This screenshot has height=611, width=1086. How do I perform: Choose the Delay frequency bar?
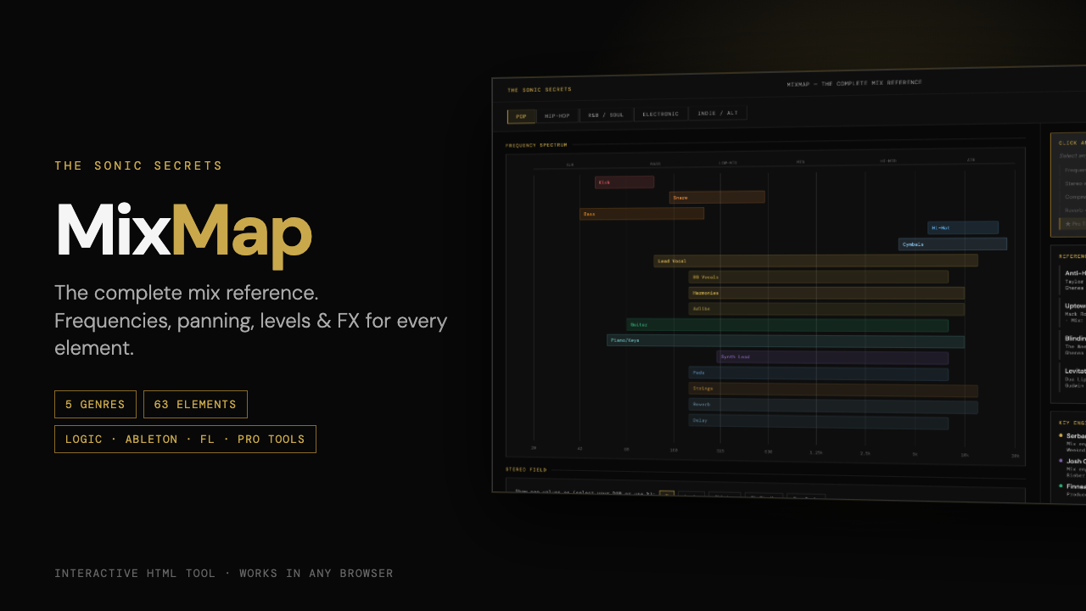(x=819, y=422)
